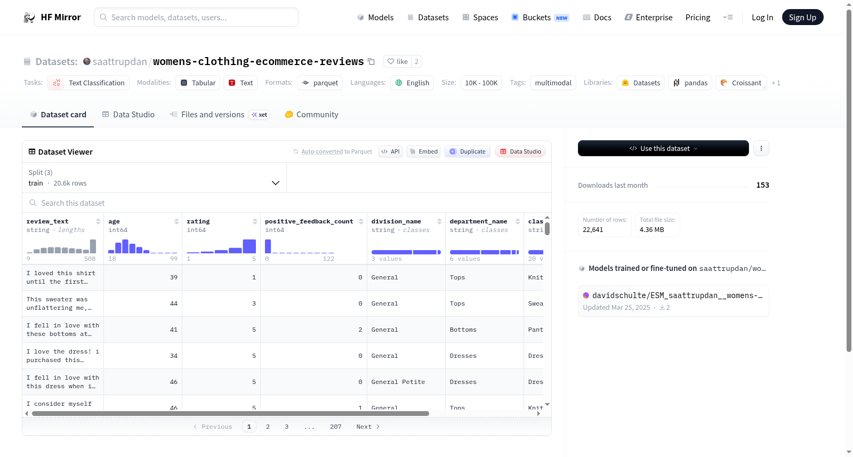853x457 pixels.
Task: Switch to the Data Studio tab
Action: coord(128,115)
